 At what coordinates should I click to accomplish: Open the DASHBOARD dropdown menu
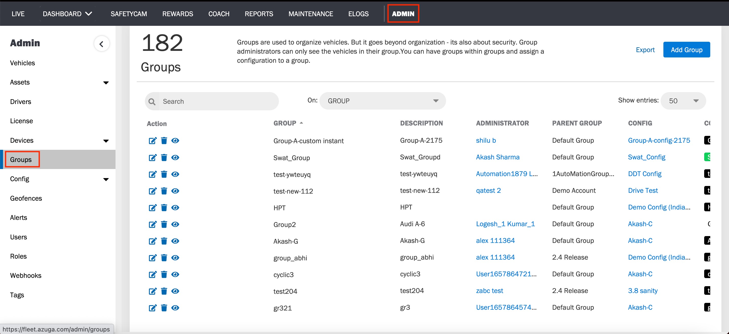point(67,14)
